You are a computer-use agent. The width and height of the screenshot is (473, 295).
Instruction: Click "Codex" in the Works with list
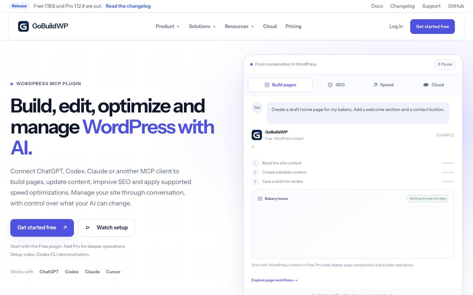pos(72,272)
